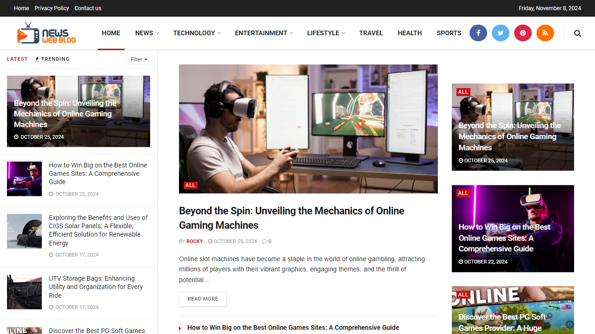Open author ROCKY's profile link
The width and height of the screenshot is (595, 334).
(194, 241)
